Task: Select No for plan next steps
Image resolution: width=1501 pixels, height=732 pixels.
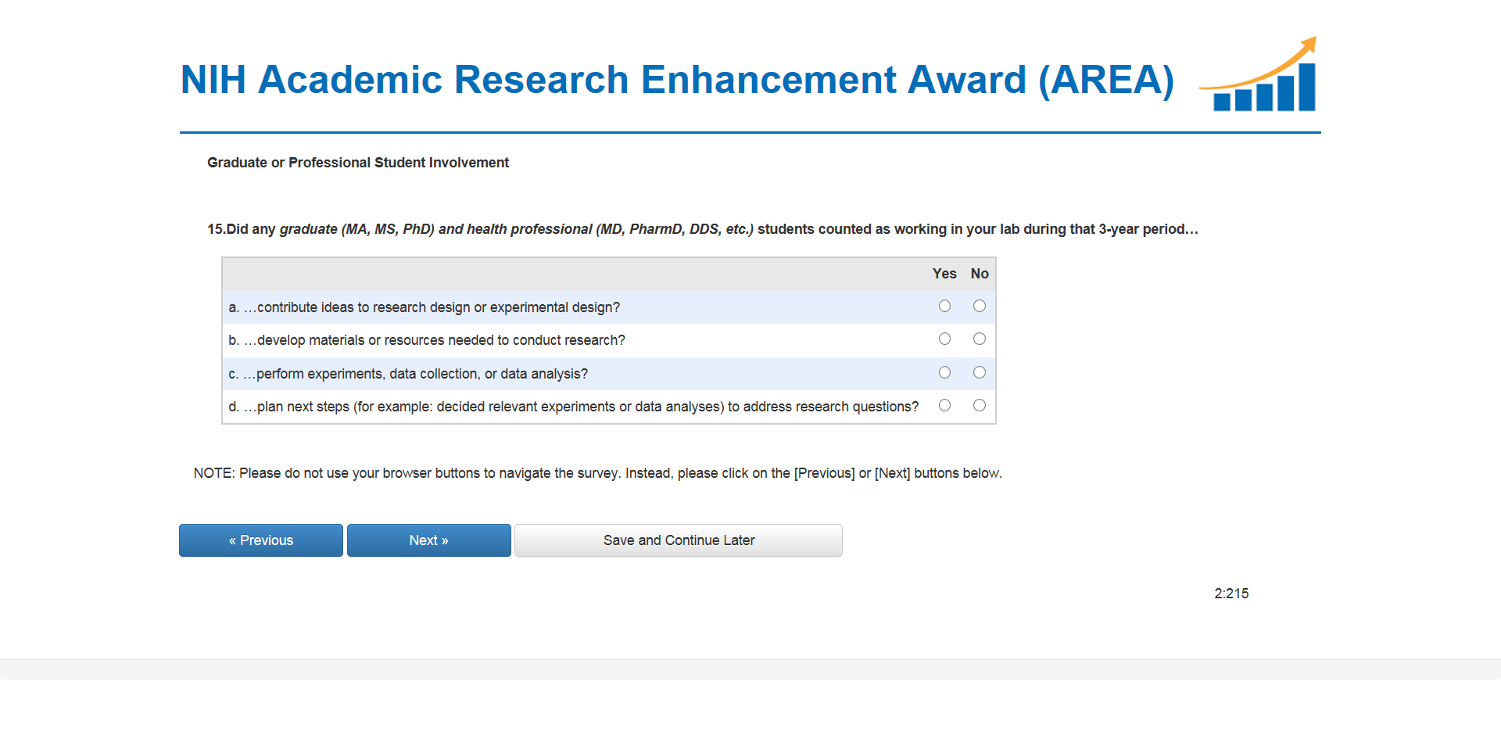Action: tap(979, 406)
